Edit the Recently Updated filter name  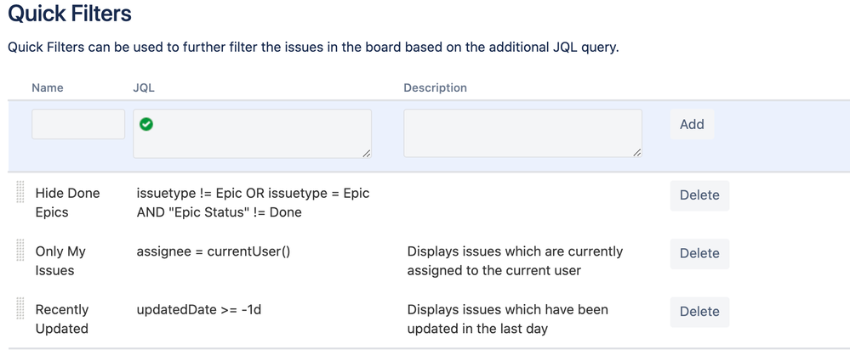(x=62, y=319)
